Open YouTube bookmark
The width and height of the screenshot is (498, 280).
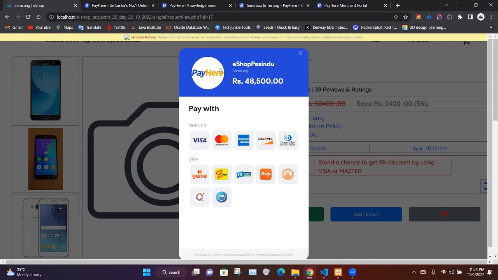pyautogui.click(x=39, y=28)
